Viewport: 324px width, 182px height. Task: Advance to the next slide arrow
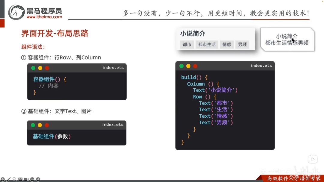click(x=38, y=179)
